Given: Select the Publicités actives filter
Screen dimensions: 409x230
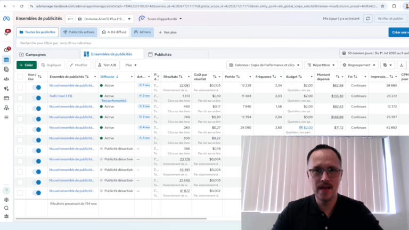Looking at the screenshot, I should pyautogui.click(x=79, y=32).
